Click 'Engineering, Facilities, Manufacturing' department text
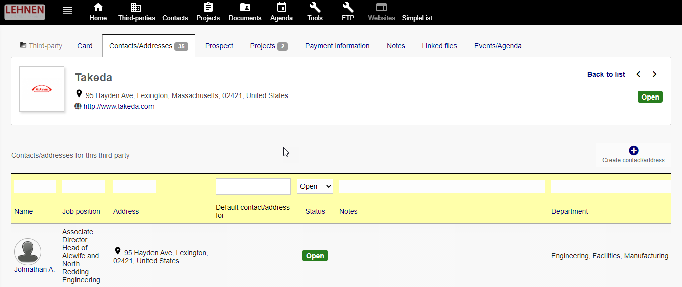Viewport: 682px width, 287px height. [610, 256]
